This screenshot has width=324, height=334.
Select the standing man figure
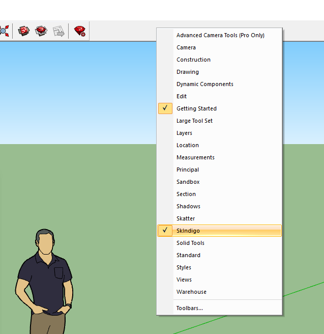coord(44,281)
